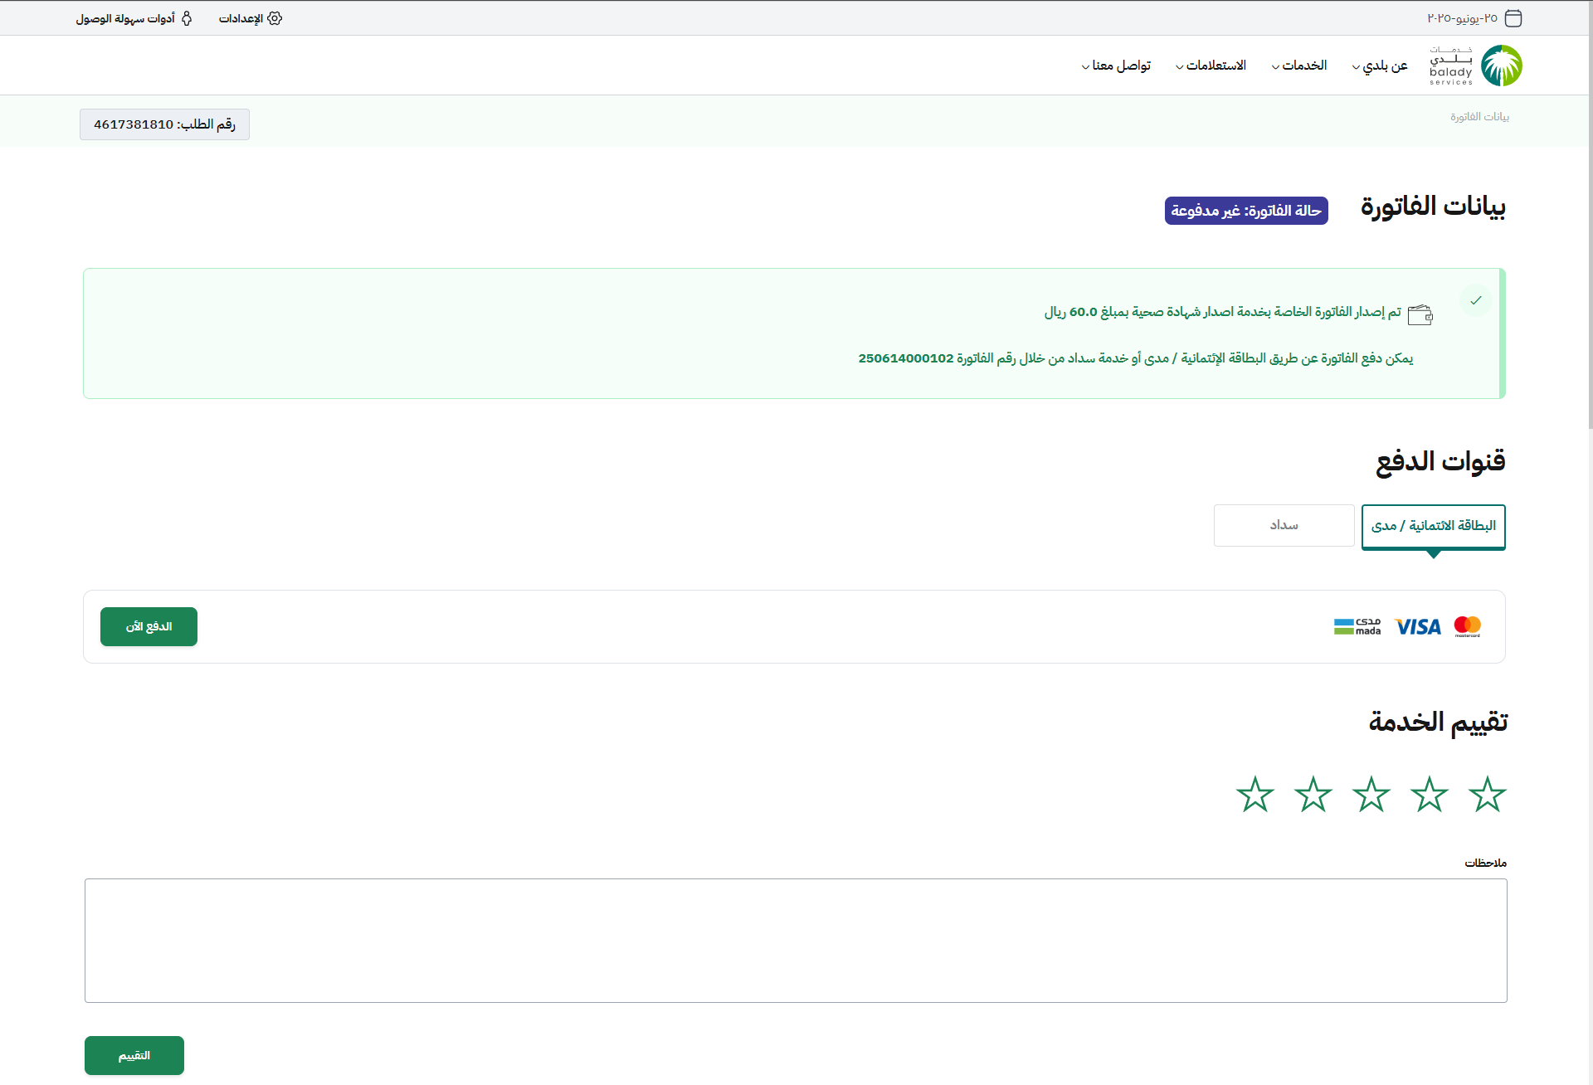1593x1085 pixels.
Task: Click the calendar icon beside the date
Action: click(x=1513, y=18)
